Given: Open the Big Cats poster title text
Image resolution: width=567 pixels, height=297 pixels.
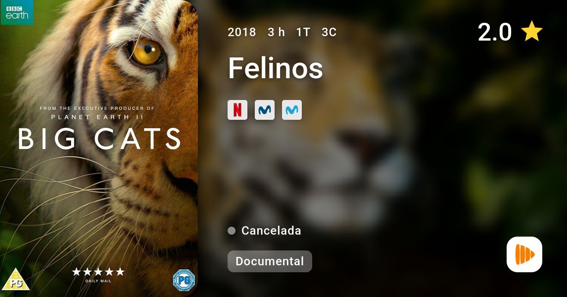Looking at the screenshot, I should 99,139.
